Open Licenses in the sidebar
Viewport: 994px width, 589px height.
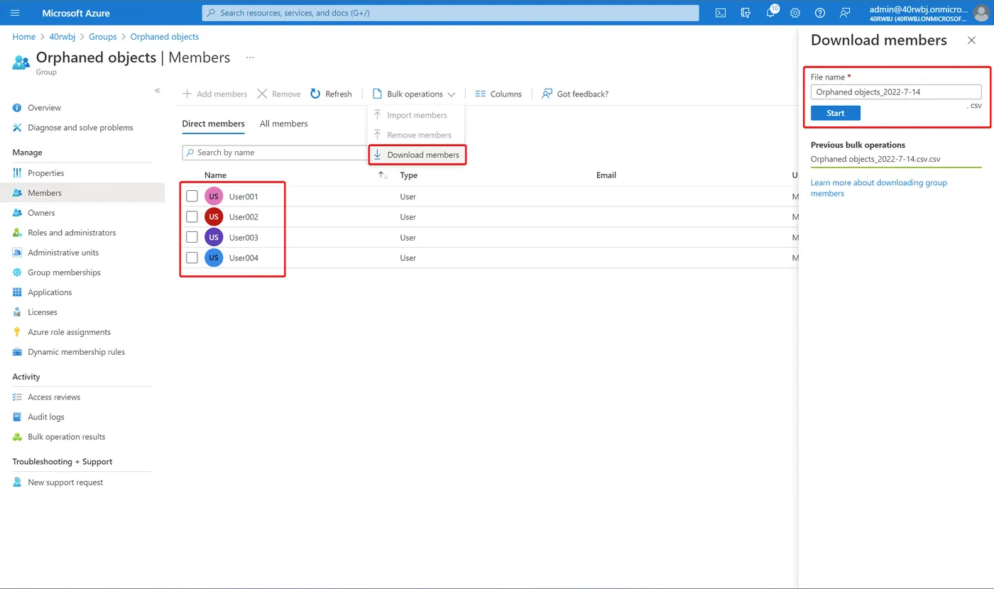coord(43,312)
